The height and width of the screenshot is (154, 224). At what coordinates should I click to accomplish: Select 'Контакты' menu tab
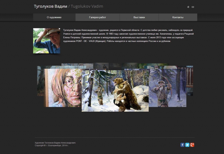point(178,17)
